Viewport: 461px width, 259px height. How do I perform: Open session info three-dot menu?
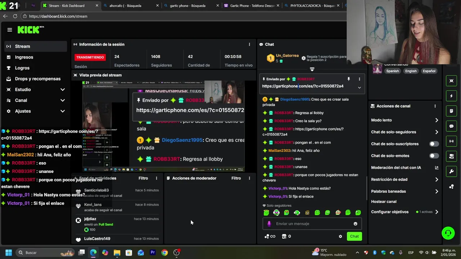(x=249, y=44)
